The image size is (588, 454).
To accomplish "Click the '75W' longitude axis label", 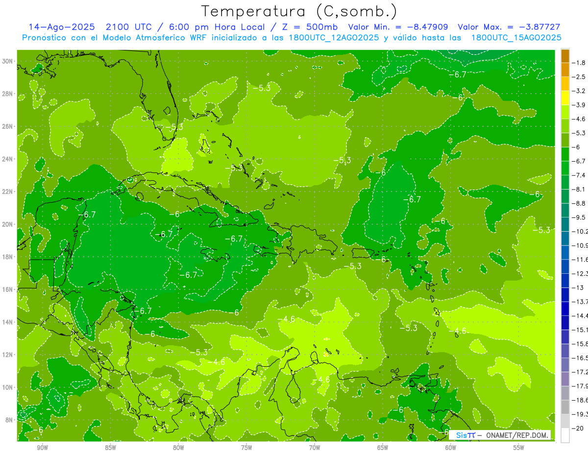I will point(246,448).
